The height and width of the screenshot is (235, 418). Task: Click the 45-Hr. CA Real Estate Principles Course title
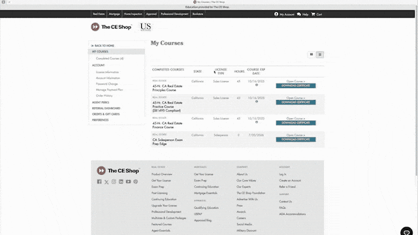pos(167,88)
